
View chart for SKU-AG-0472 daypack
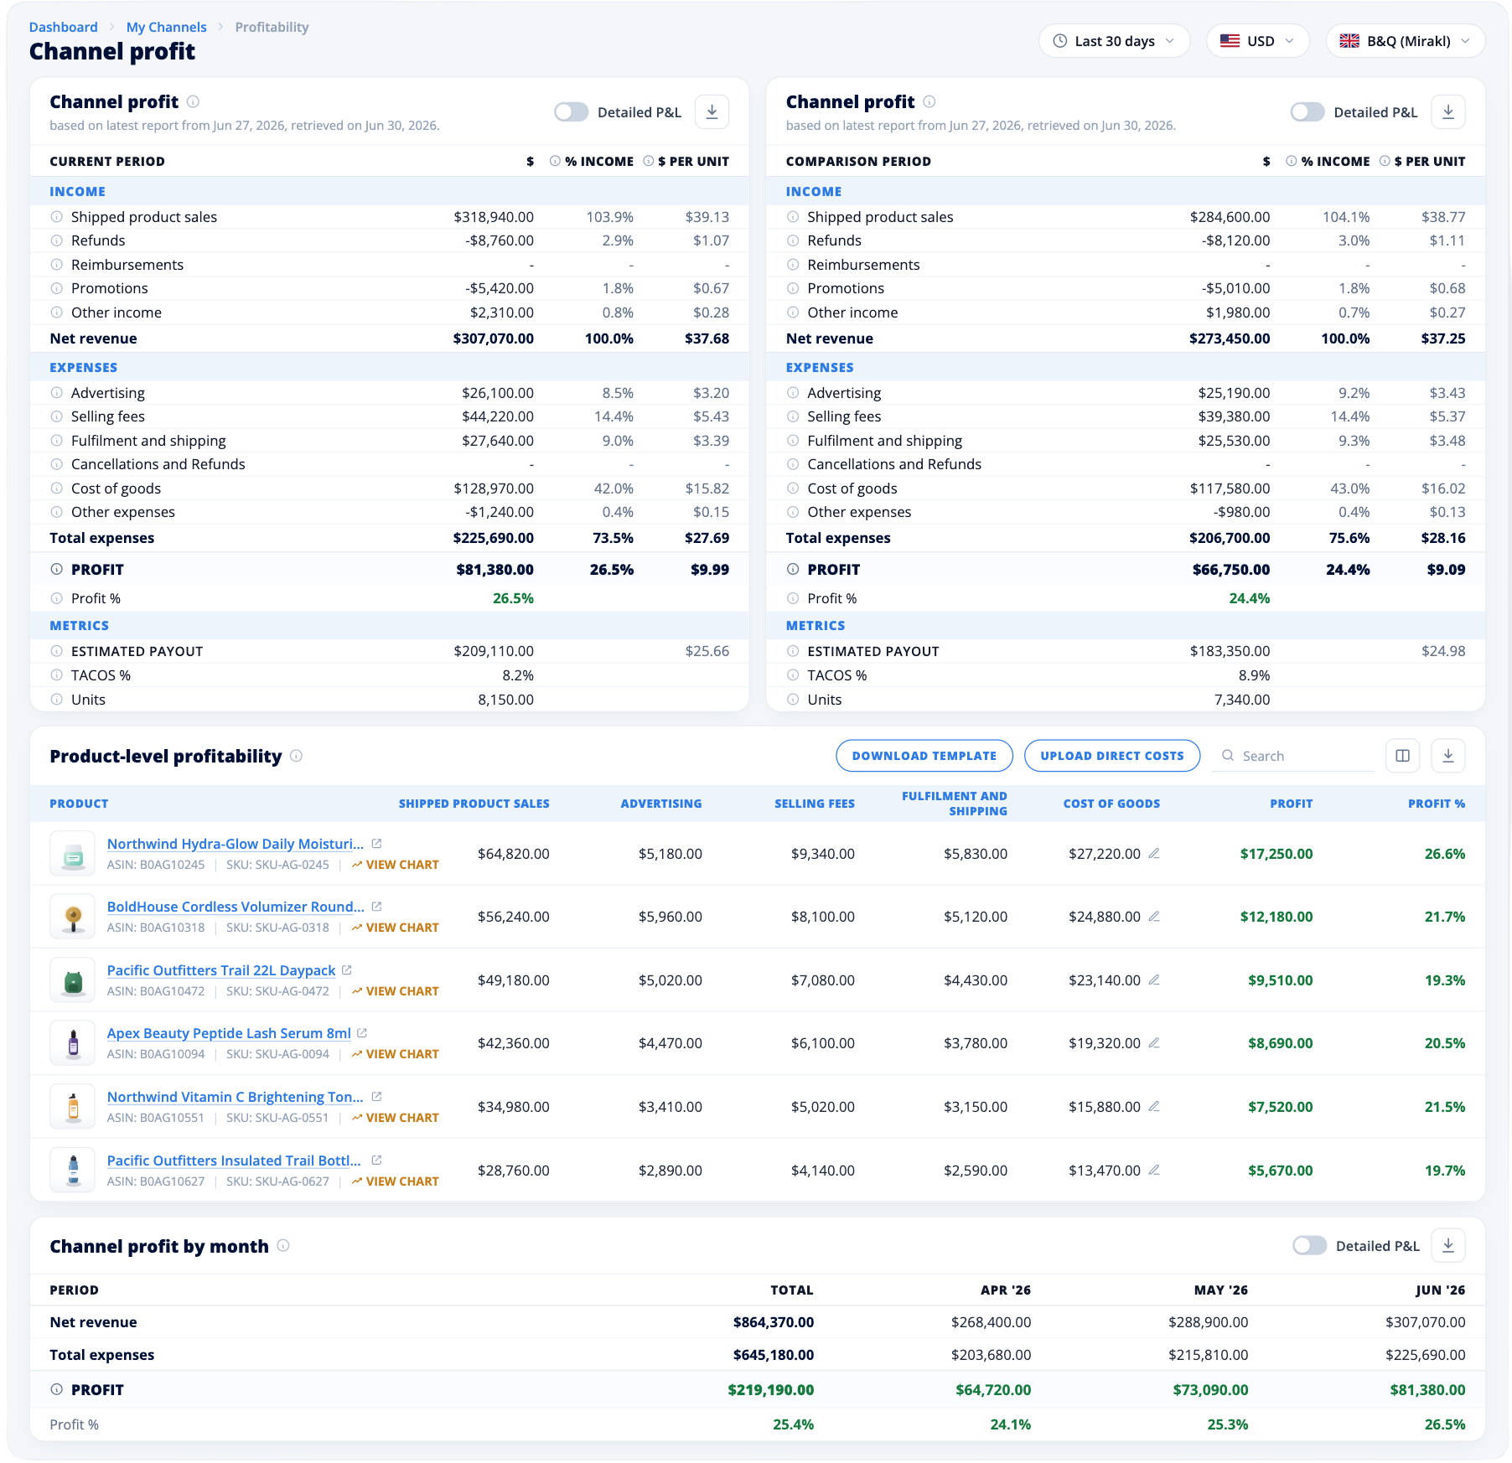pyautogui.click(x=396, y=991)
